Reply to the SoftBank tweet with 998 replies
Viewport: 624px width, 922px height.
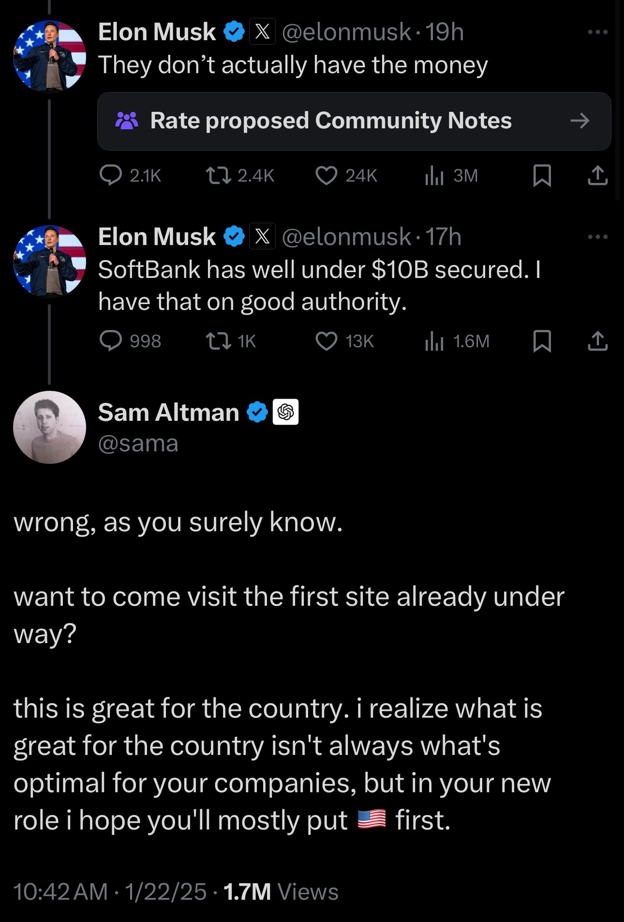(111, 341)
